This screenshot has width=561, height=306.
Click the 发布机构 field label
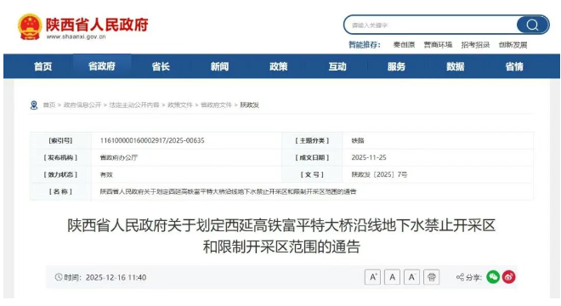click(x=60, y=157)
